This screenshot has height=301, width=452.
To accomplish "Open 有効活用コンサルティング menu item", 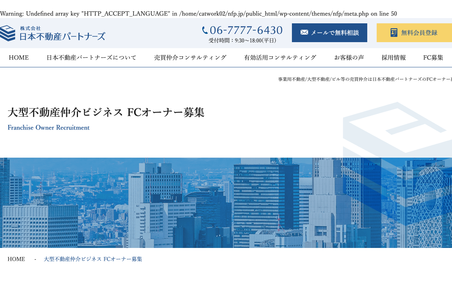I will [x=280, y=58].
